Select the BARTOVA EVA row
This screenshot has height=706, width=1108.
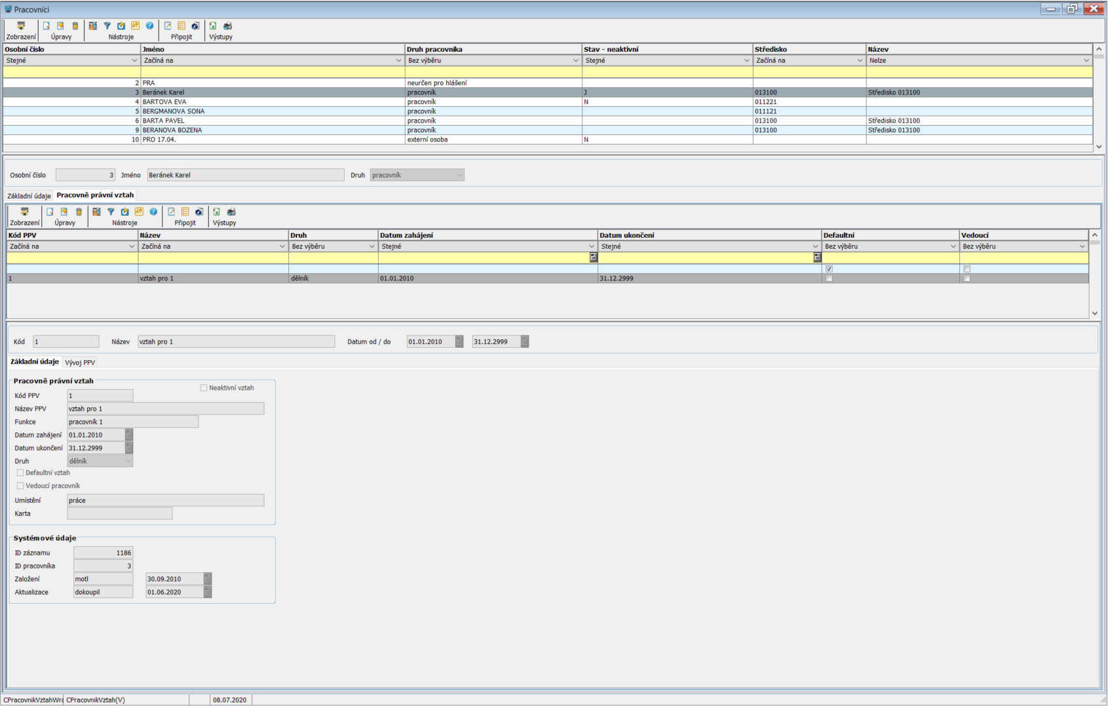(x=164, y=102)
